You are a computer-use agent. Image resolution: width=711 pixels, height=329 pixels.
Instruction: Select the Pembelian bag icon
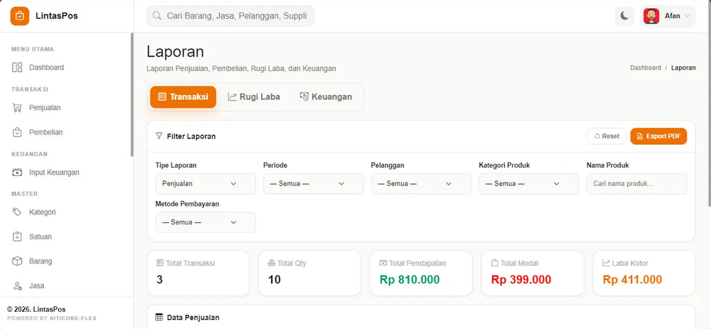[17, 133]
